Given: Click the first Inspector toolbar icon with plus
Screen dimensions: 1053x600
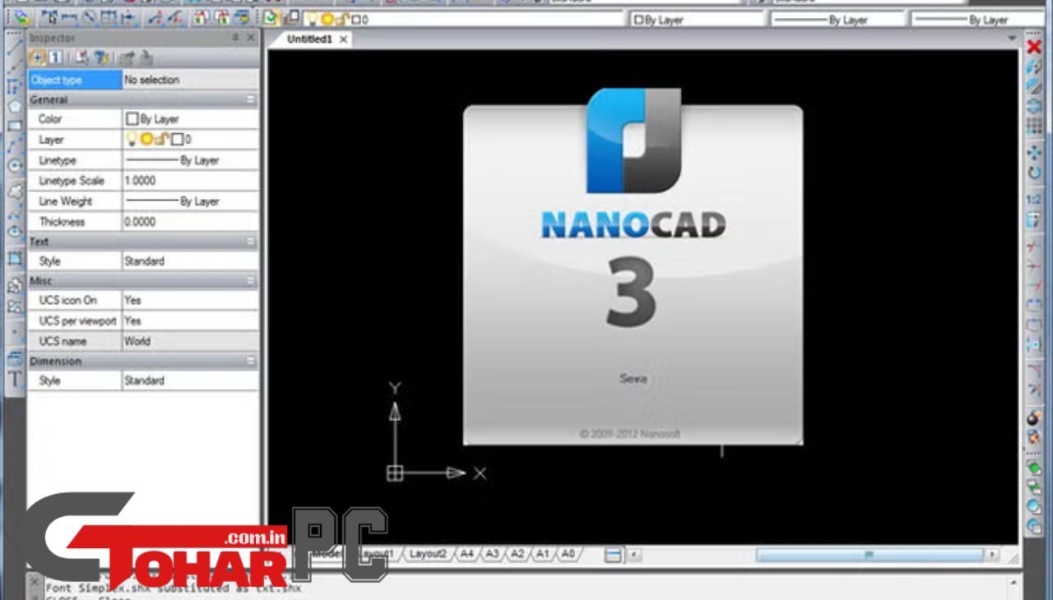Looking at the screenshot, I should pyautogui.click(x=37, y=58).
